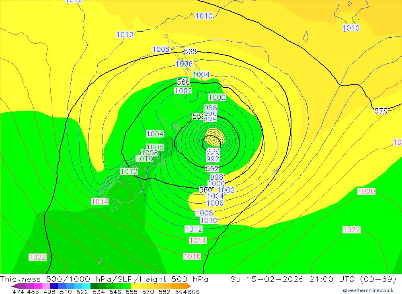
Task: Click the cyan legend swatch
Action: (86, 286)
